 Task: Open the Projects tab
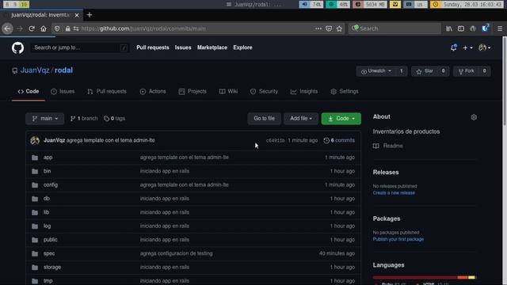coord(193,92)
